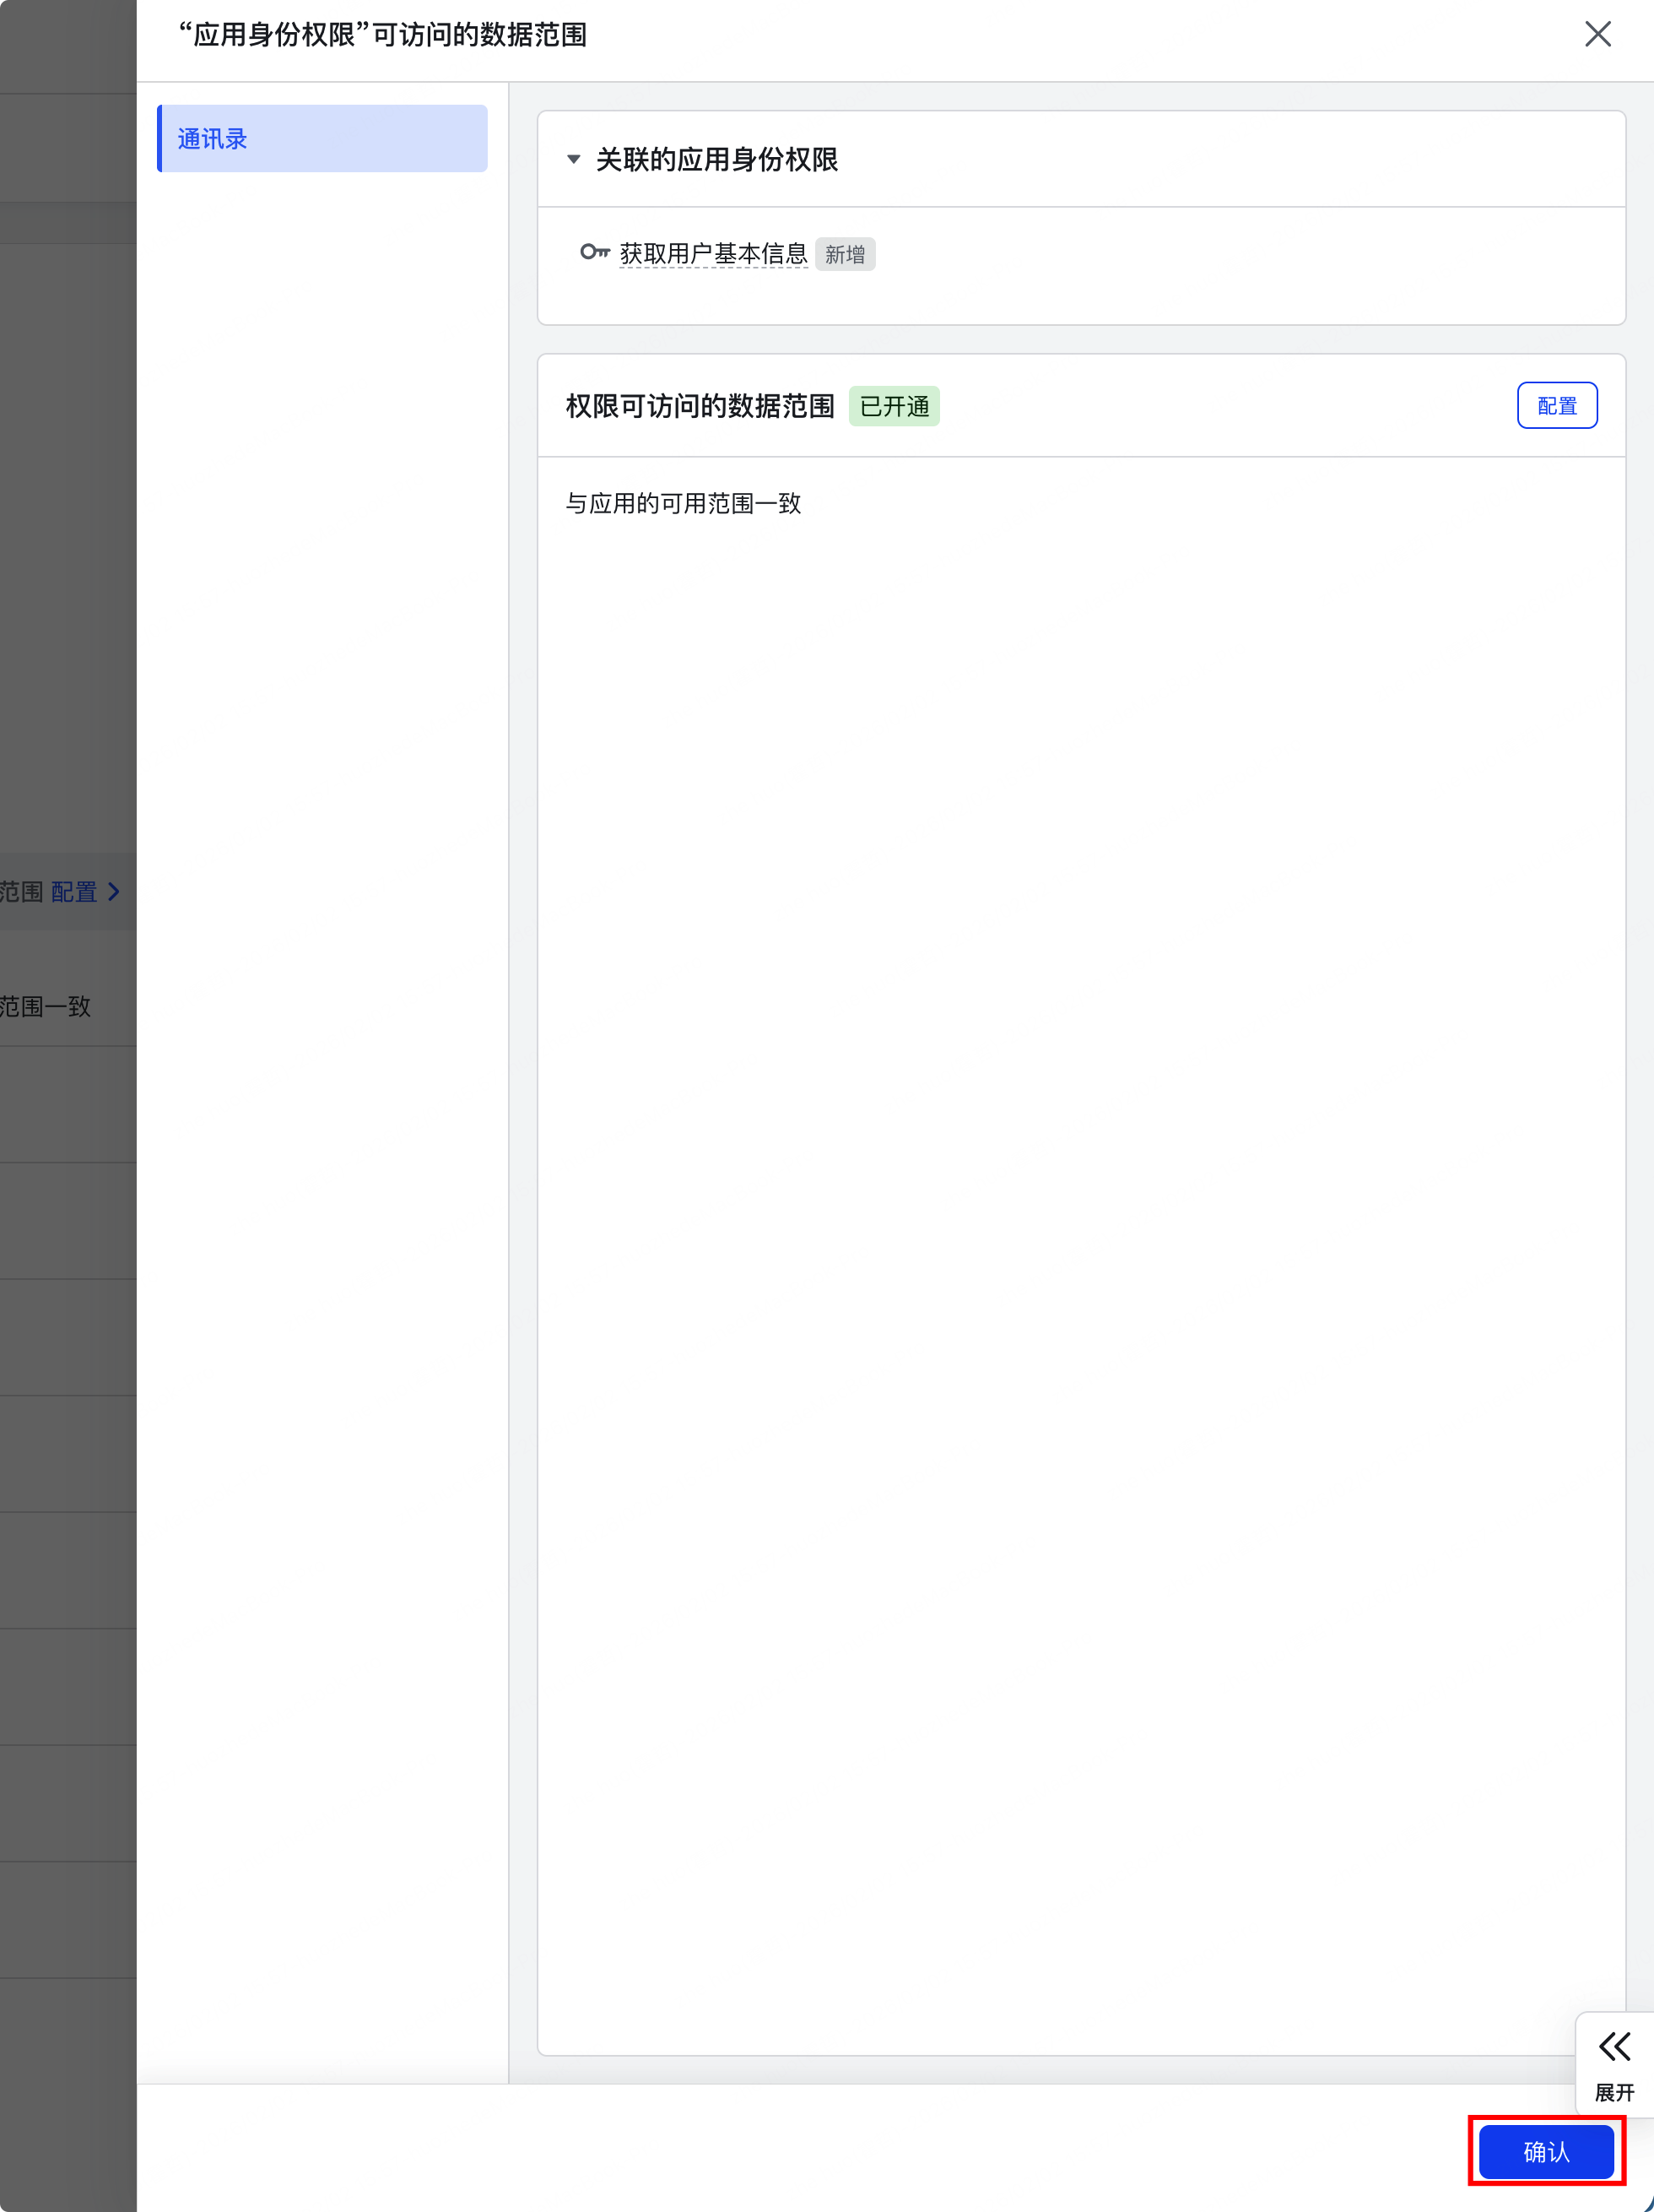Click the dimmed background 配置 link
The image size is (1654, 2212).
[x=74, y=891]
